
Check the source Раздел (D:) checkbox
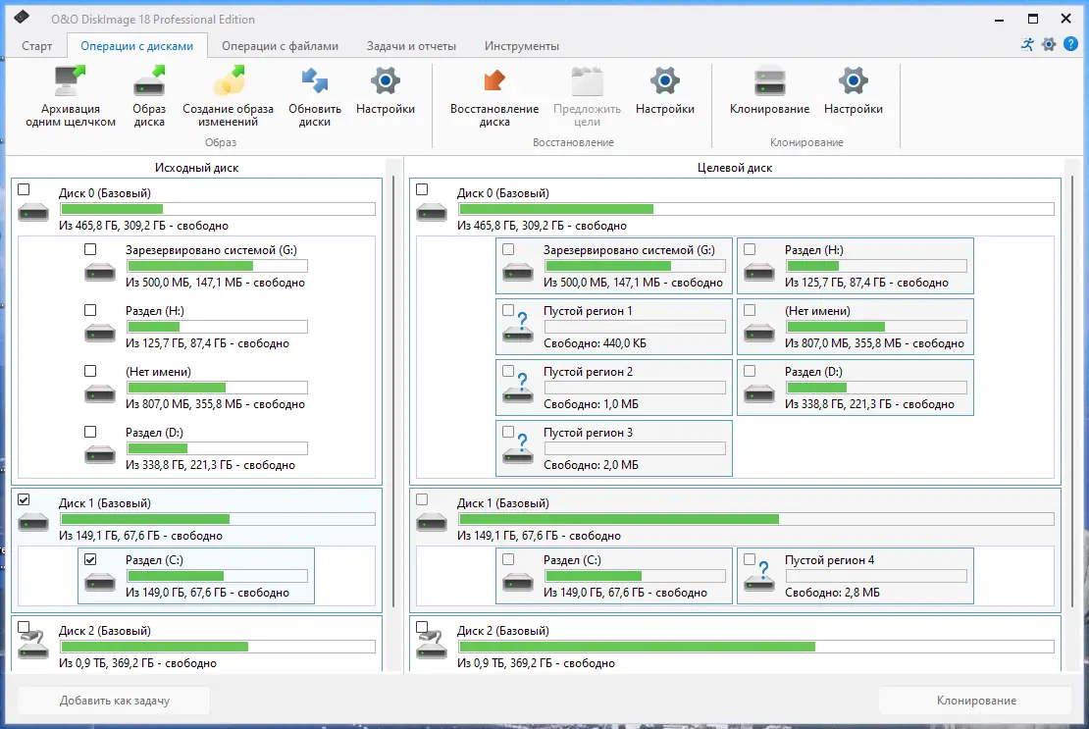pos(90,432)
